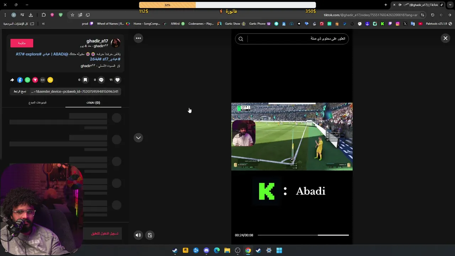Open the Home - SongComp bookmark
Image resolution: width=455 pixels, height=256 pixels.
150,24
